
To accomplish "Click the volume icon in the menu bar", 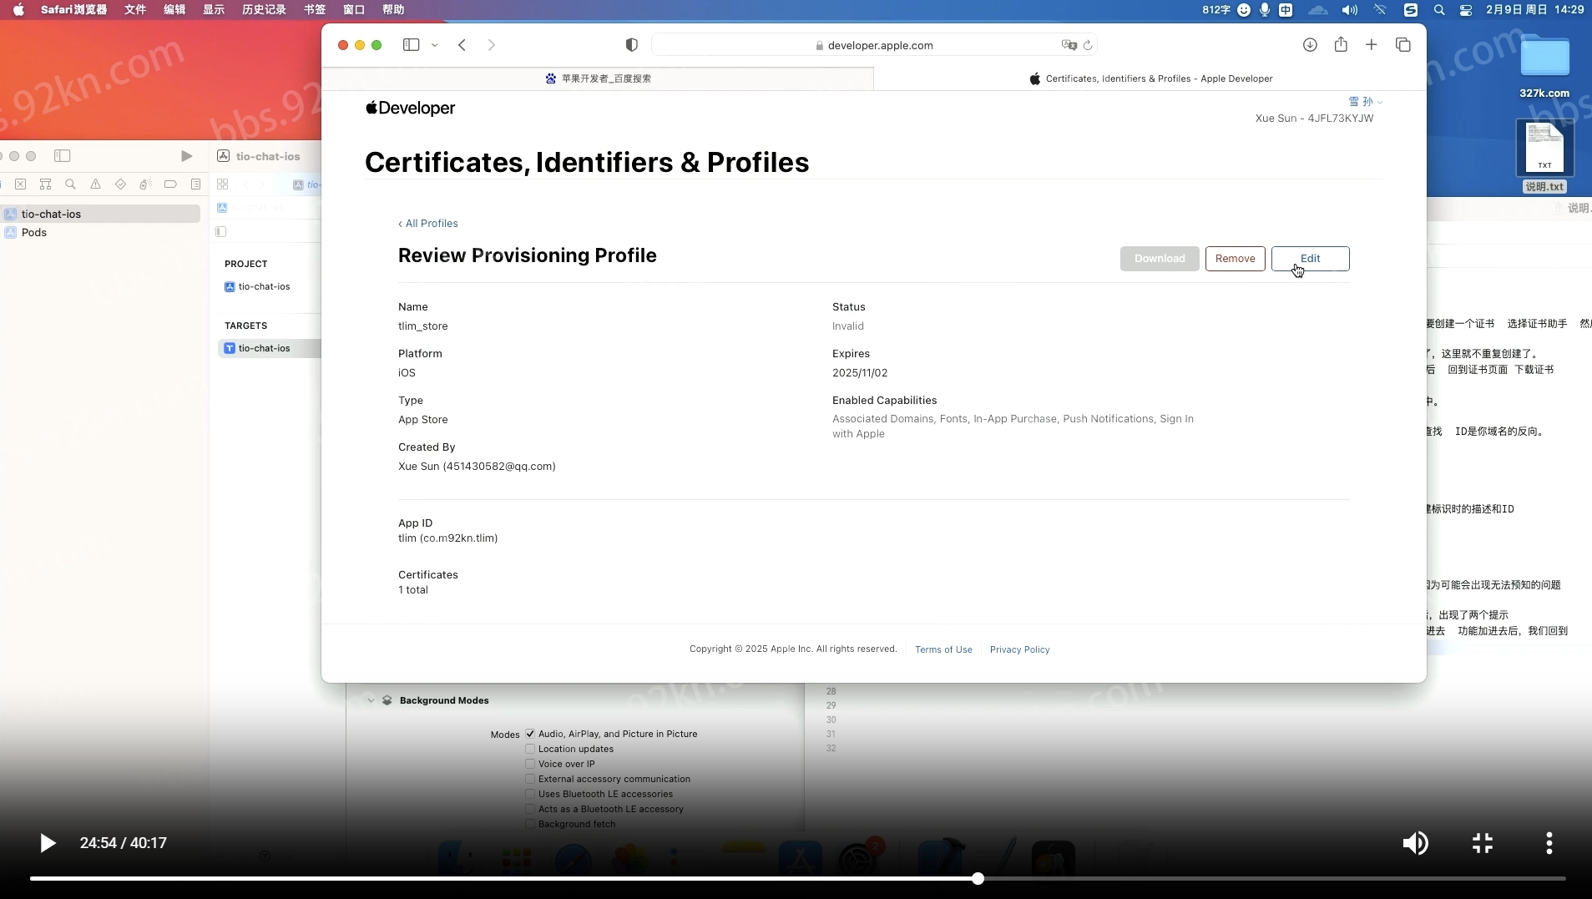I will pyautogui.click(x=1350, y=10).
